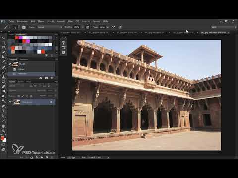Select the Gradient tool

pos(3,91)
